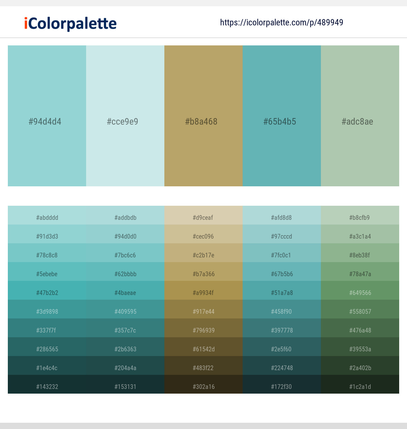Screen dimensions: 407x429
Task: Select the #abdddd shade cell
Action: pyautogui.click(x=47, y=215)
